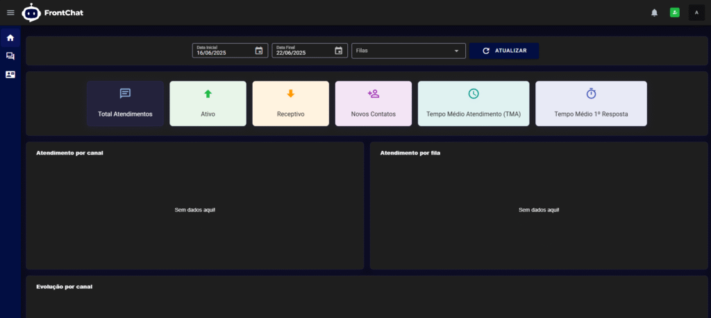Image resolution: width=711 pixels, height=318 pixels.
Task: Open the contacts card icon in sidebar
Action: pos(10,74)
